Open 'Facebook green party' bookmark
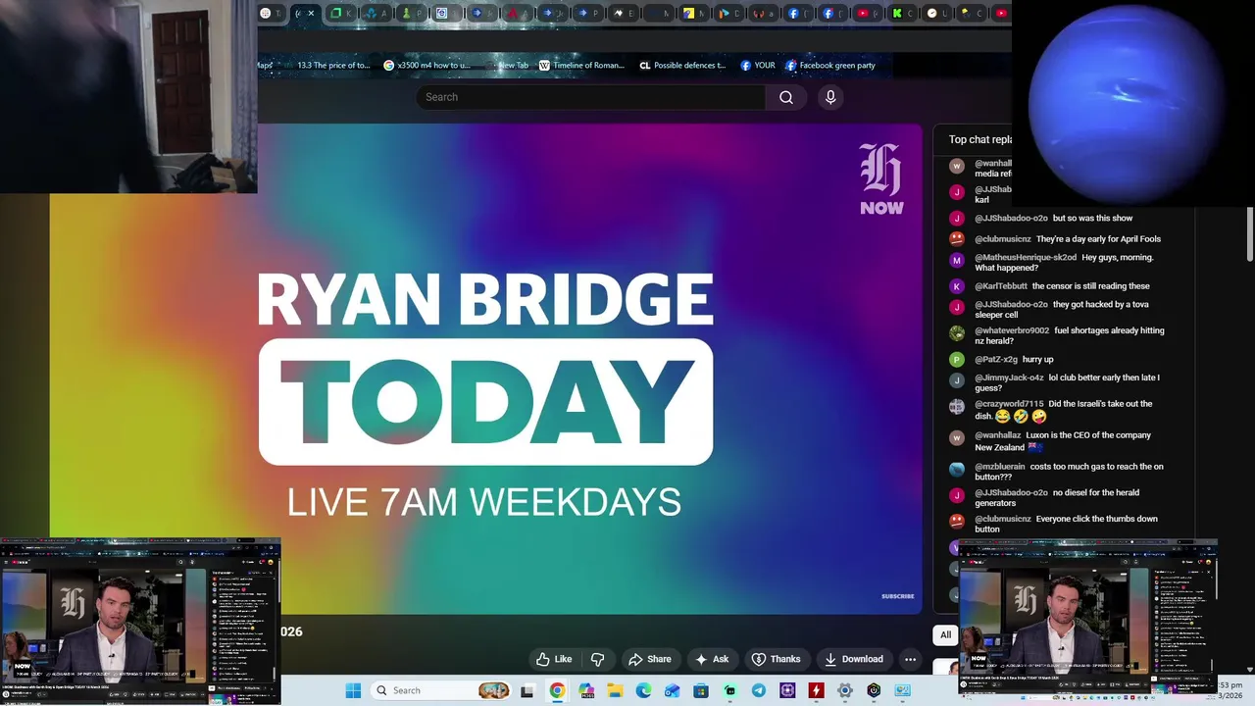Screen dimensions: 1255x706 point(830,65)
